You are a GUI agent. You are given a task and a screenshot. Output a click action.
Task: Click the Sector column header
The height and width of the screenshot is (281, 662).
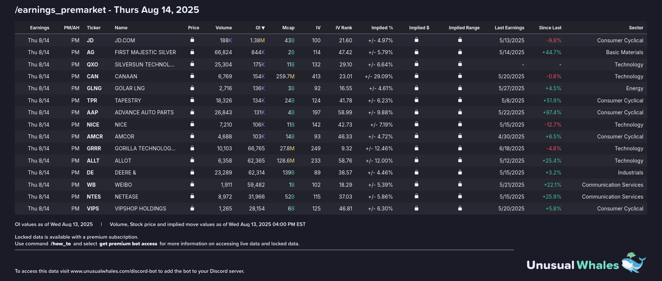(x=636, y=28)
